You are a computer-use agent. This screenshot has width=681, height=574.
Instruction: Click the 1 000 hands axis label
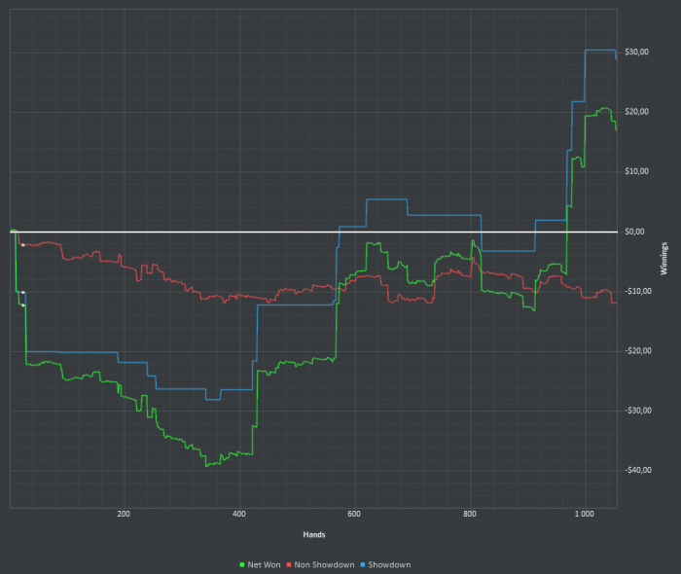coord(585,514)
